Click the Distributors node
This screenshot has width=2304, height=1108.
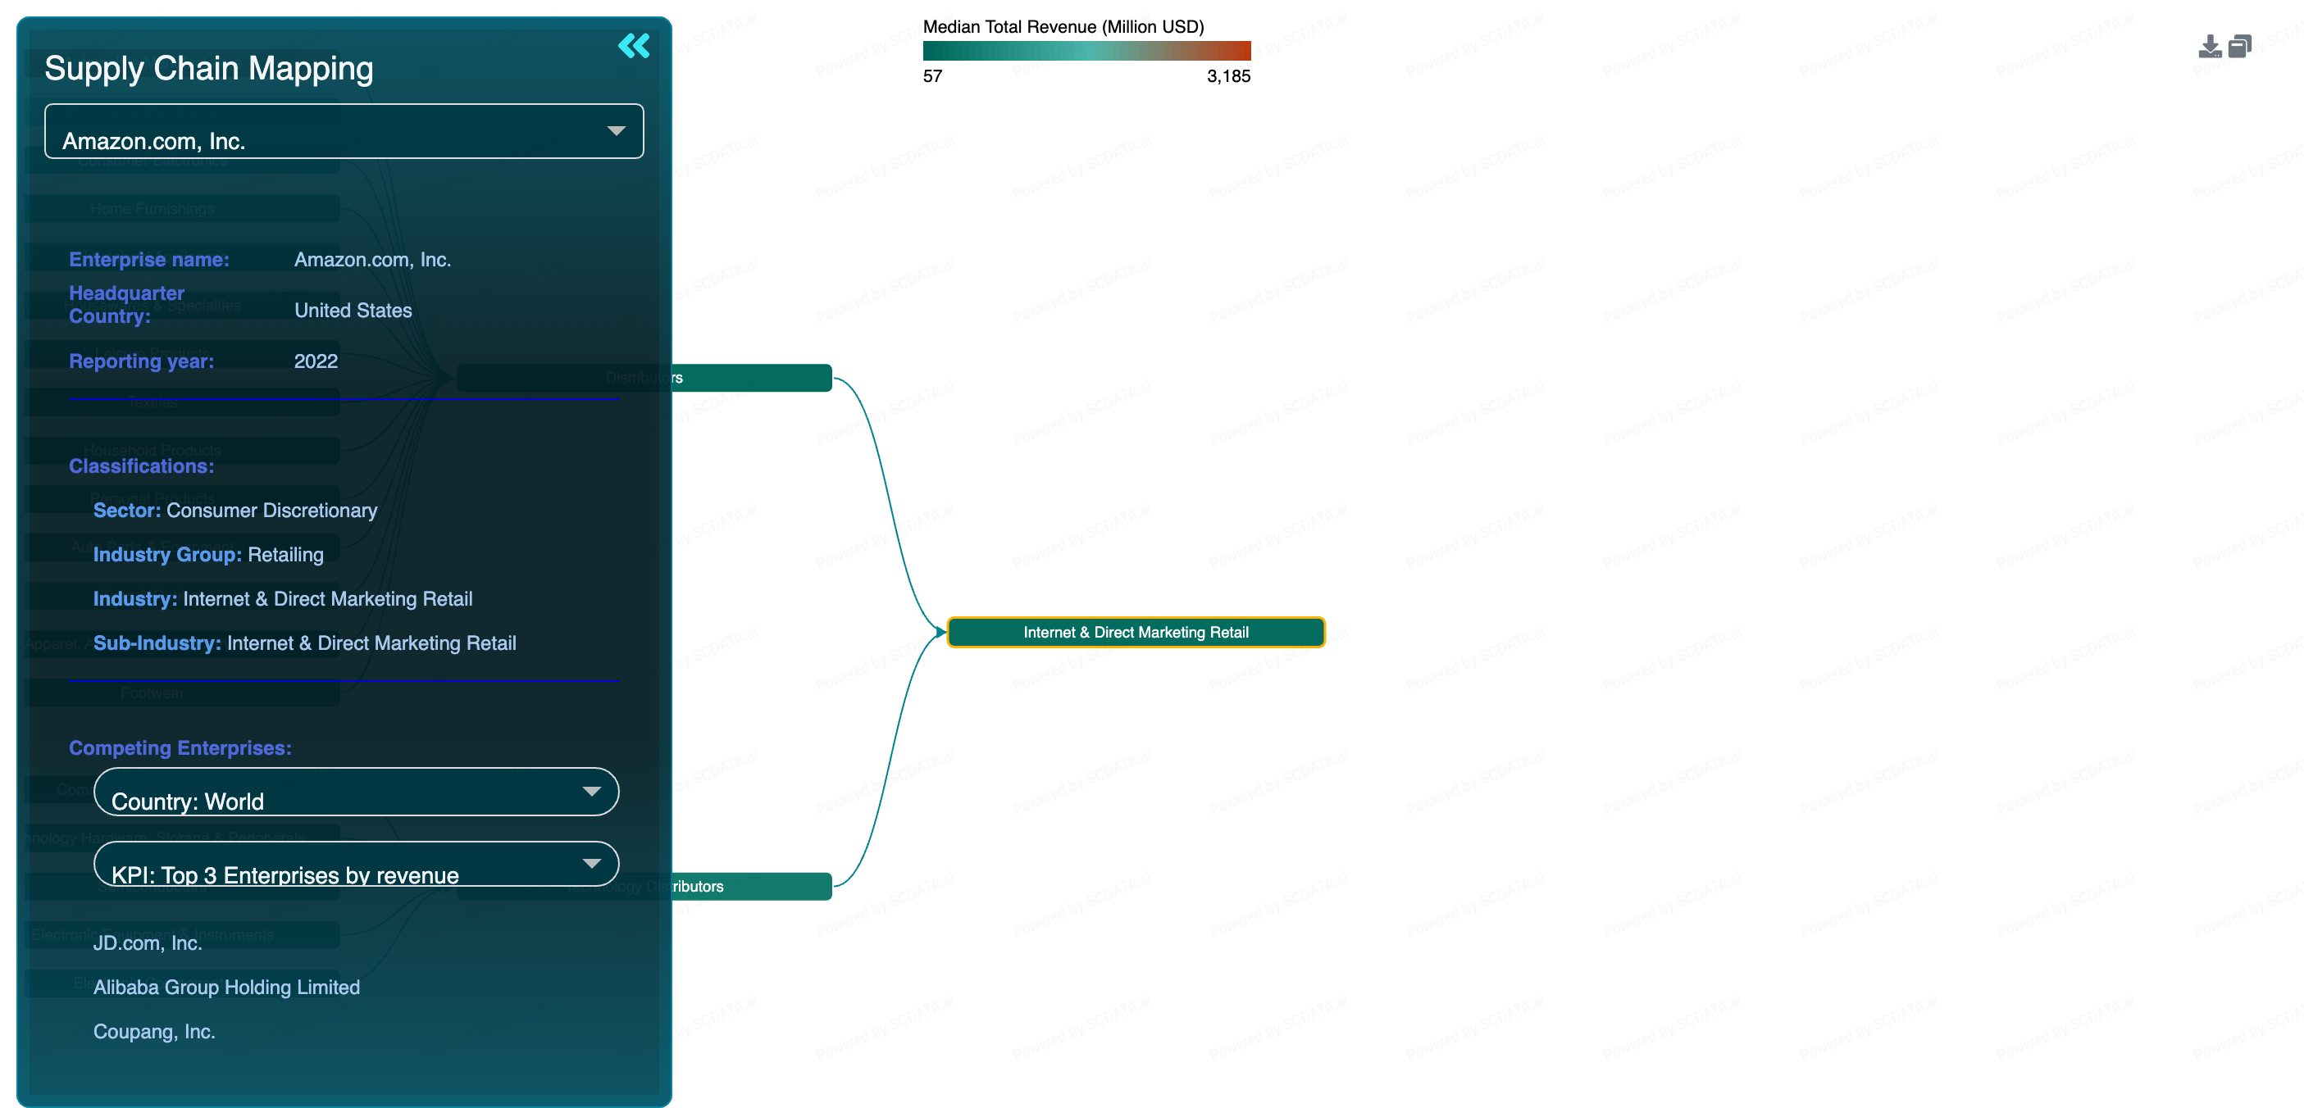pyautogui.click(x=751, y=377)
